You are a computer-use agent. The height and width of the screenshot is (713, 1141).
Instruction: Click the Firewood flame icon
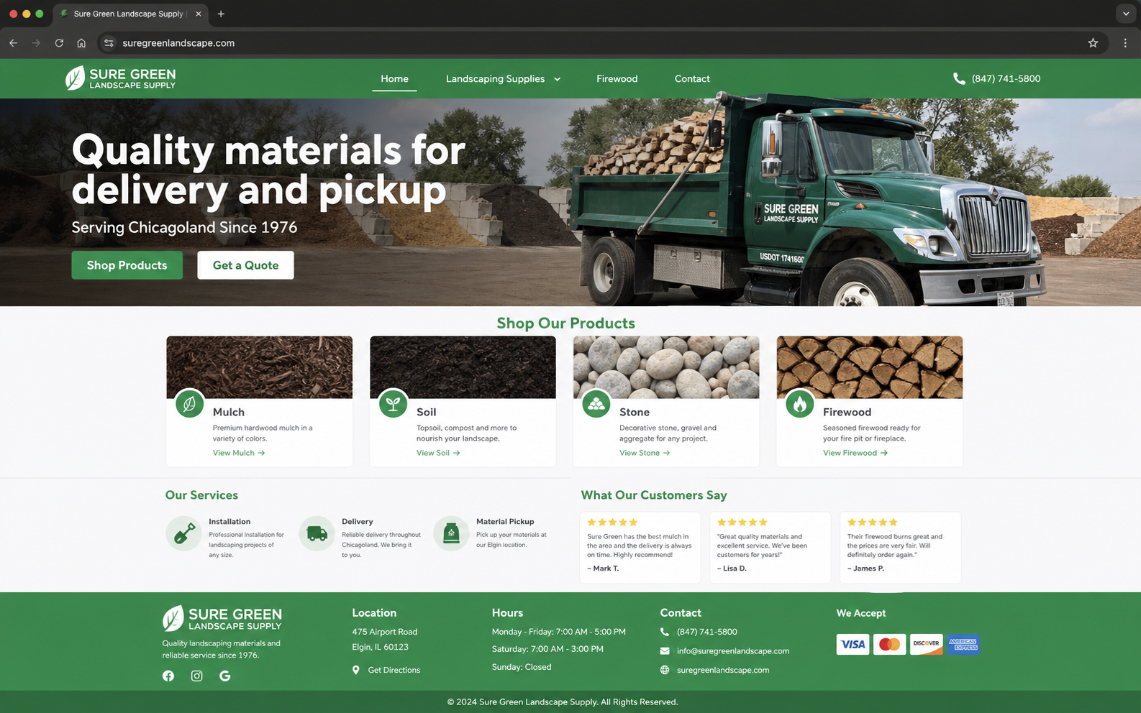point(799,404)
